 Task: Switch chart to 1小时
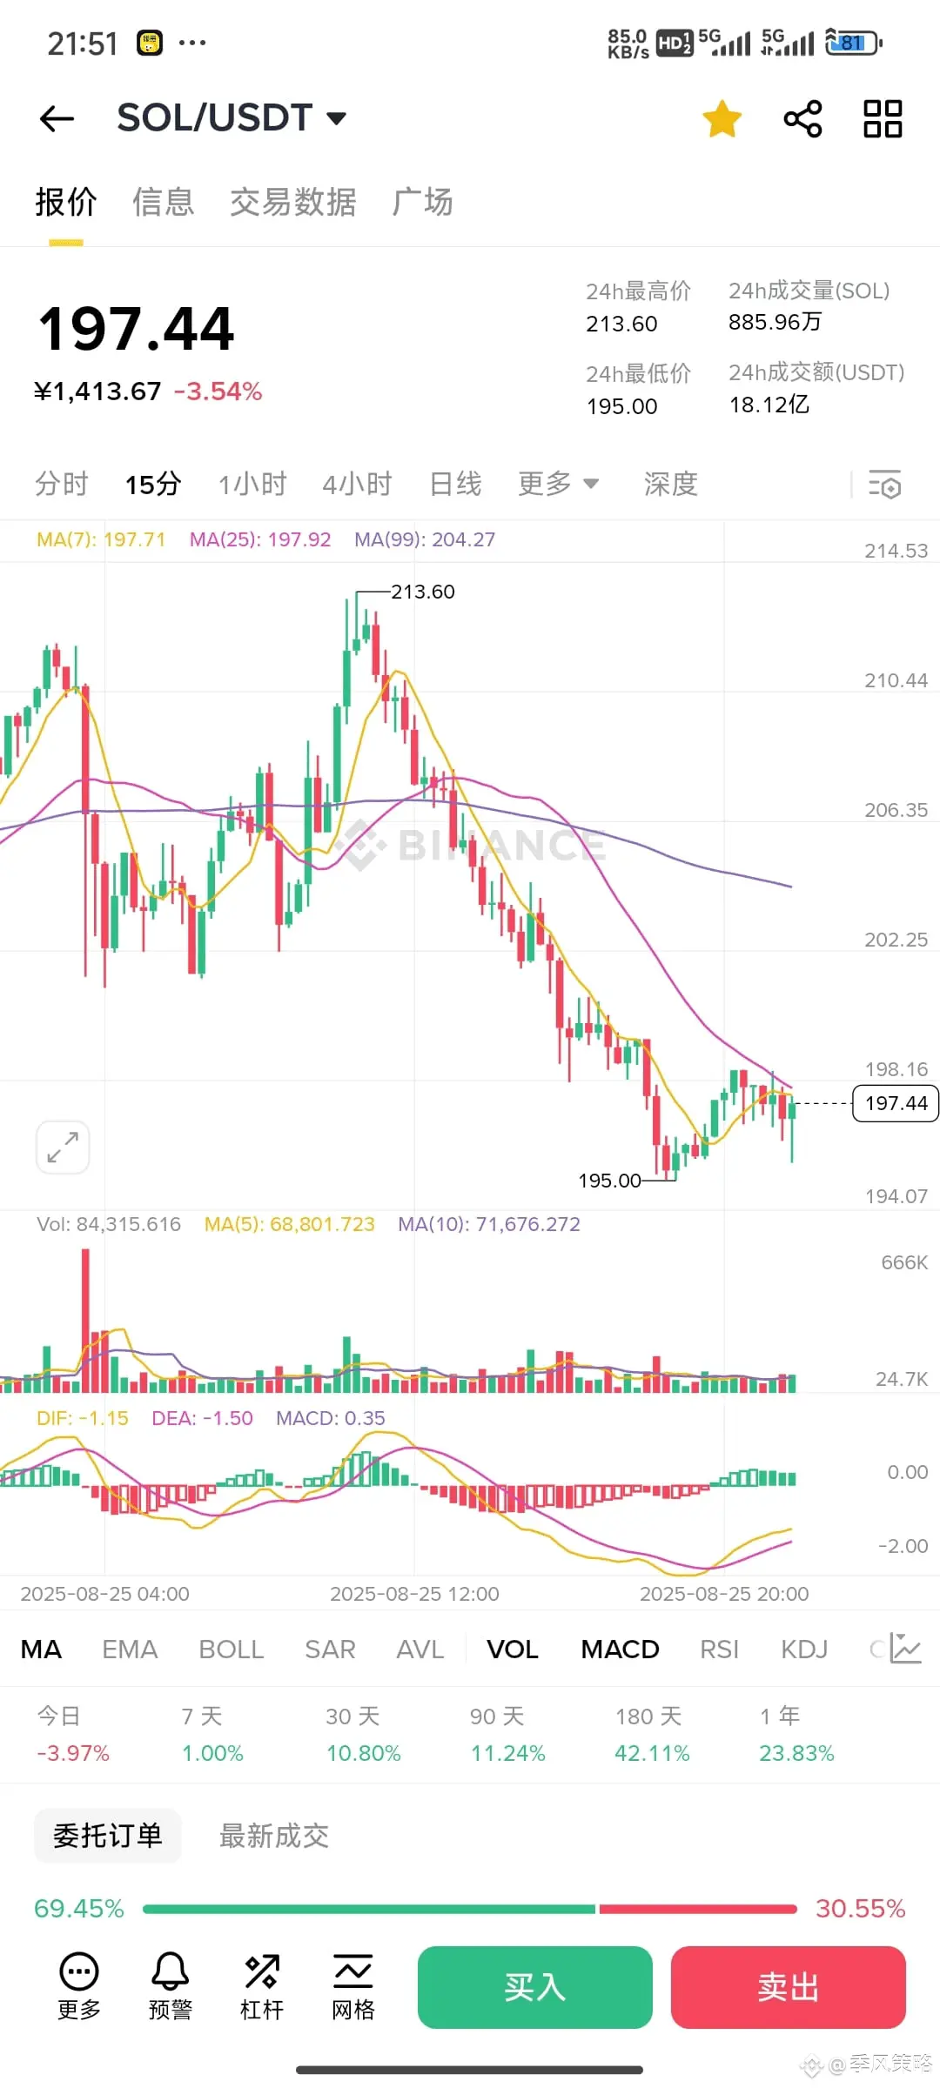pyautogui.click(x=252, y=484)
